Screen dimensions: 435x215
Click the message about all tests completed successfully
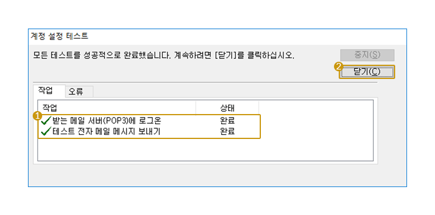(x=163, y=55)
